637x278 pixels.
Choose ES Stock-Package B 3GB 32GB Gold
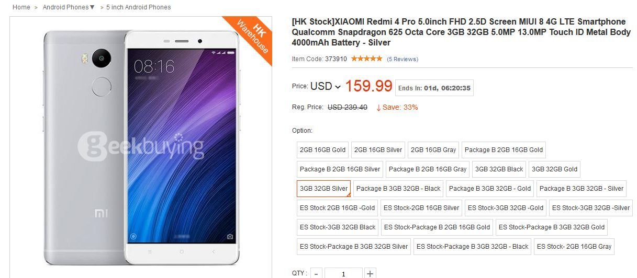(x=552, y=227)
